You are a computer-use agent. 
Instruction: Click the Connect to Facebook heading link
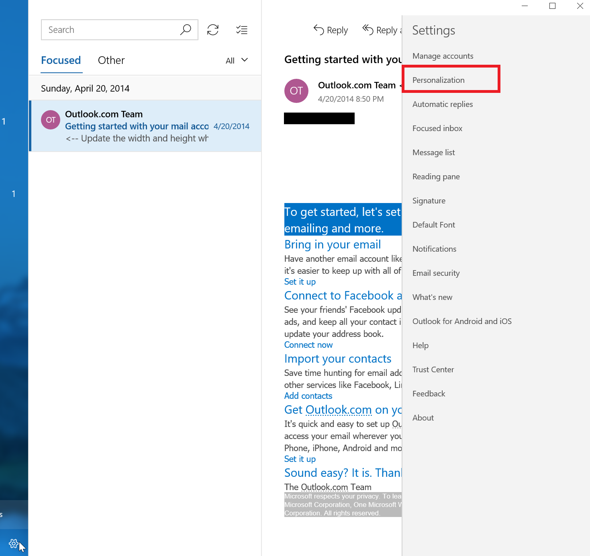[343, 295]
